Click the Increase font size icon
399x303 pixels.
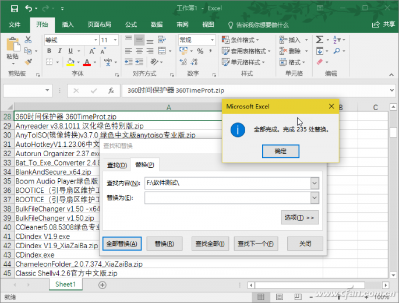(92, 51)
